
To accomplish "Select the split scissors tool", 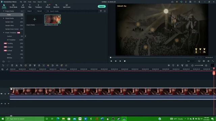I will pos(17,66).
